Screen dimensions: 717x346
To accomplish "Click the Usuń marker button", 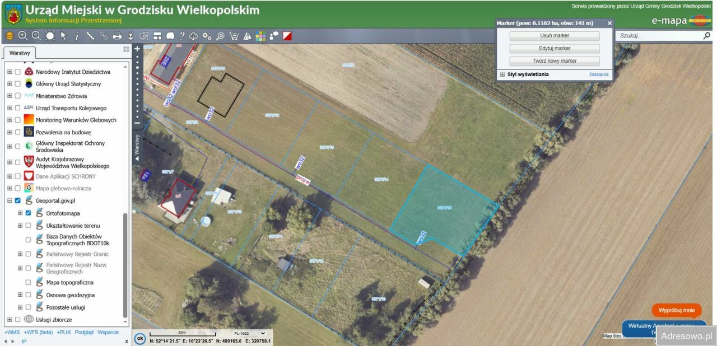I will pyautogui.click(x=555, y=35).
